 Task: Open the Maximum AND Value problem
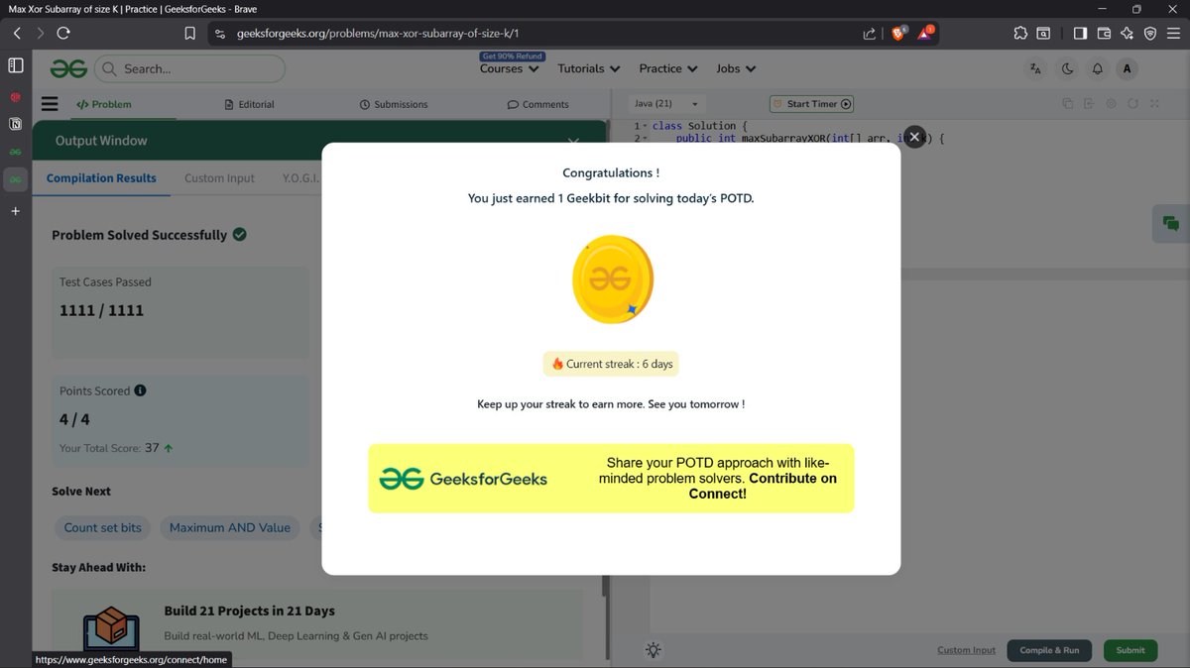point(229,527)
